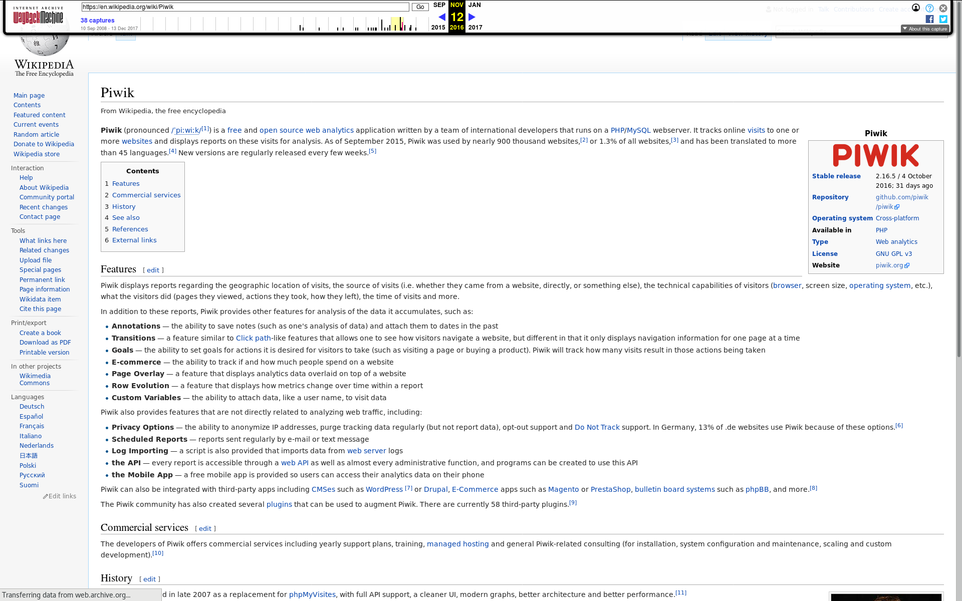Jump to External links in Contents
This screenshot has height=601, width=962.
point(134,240)
